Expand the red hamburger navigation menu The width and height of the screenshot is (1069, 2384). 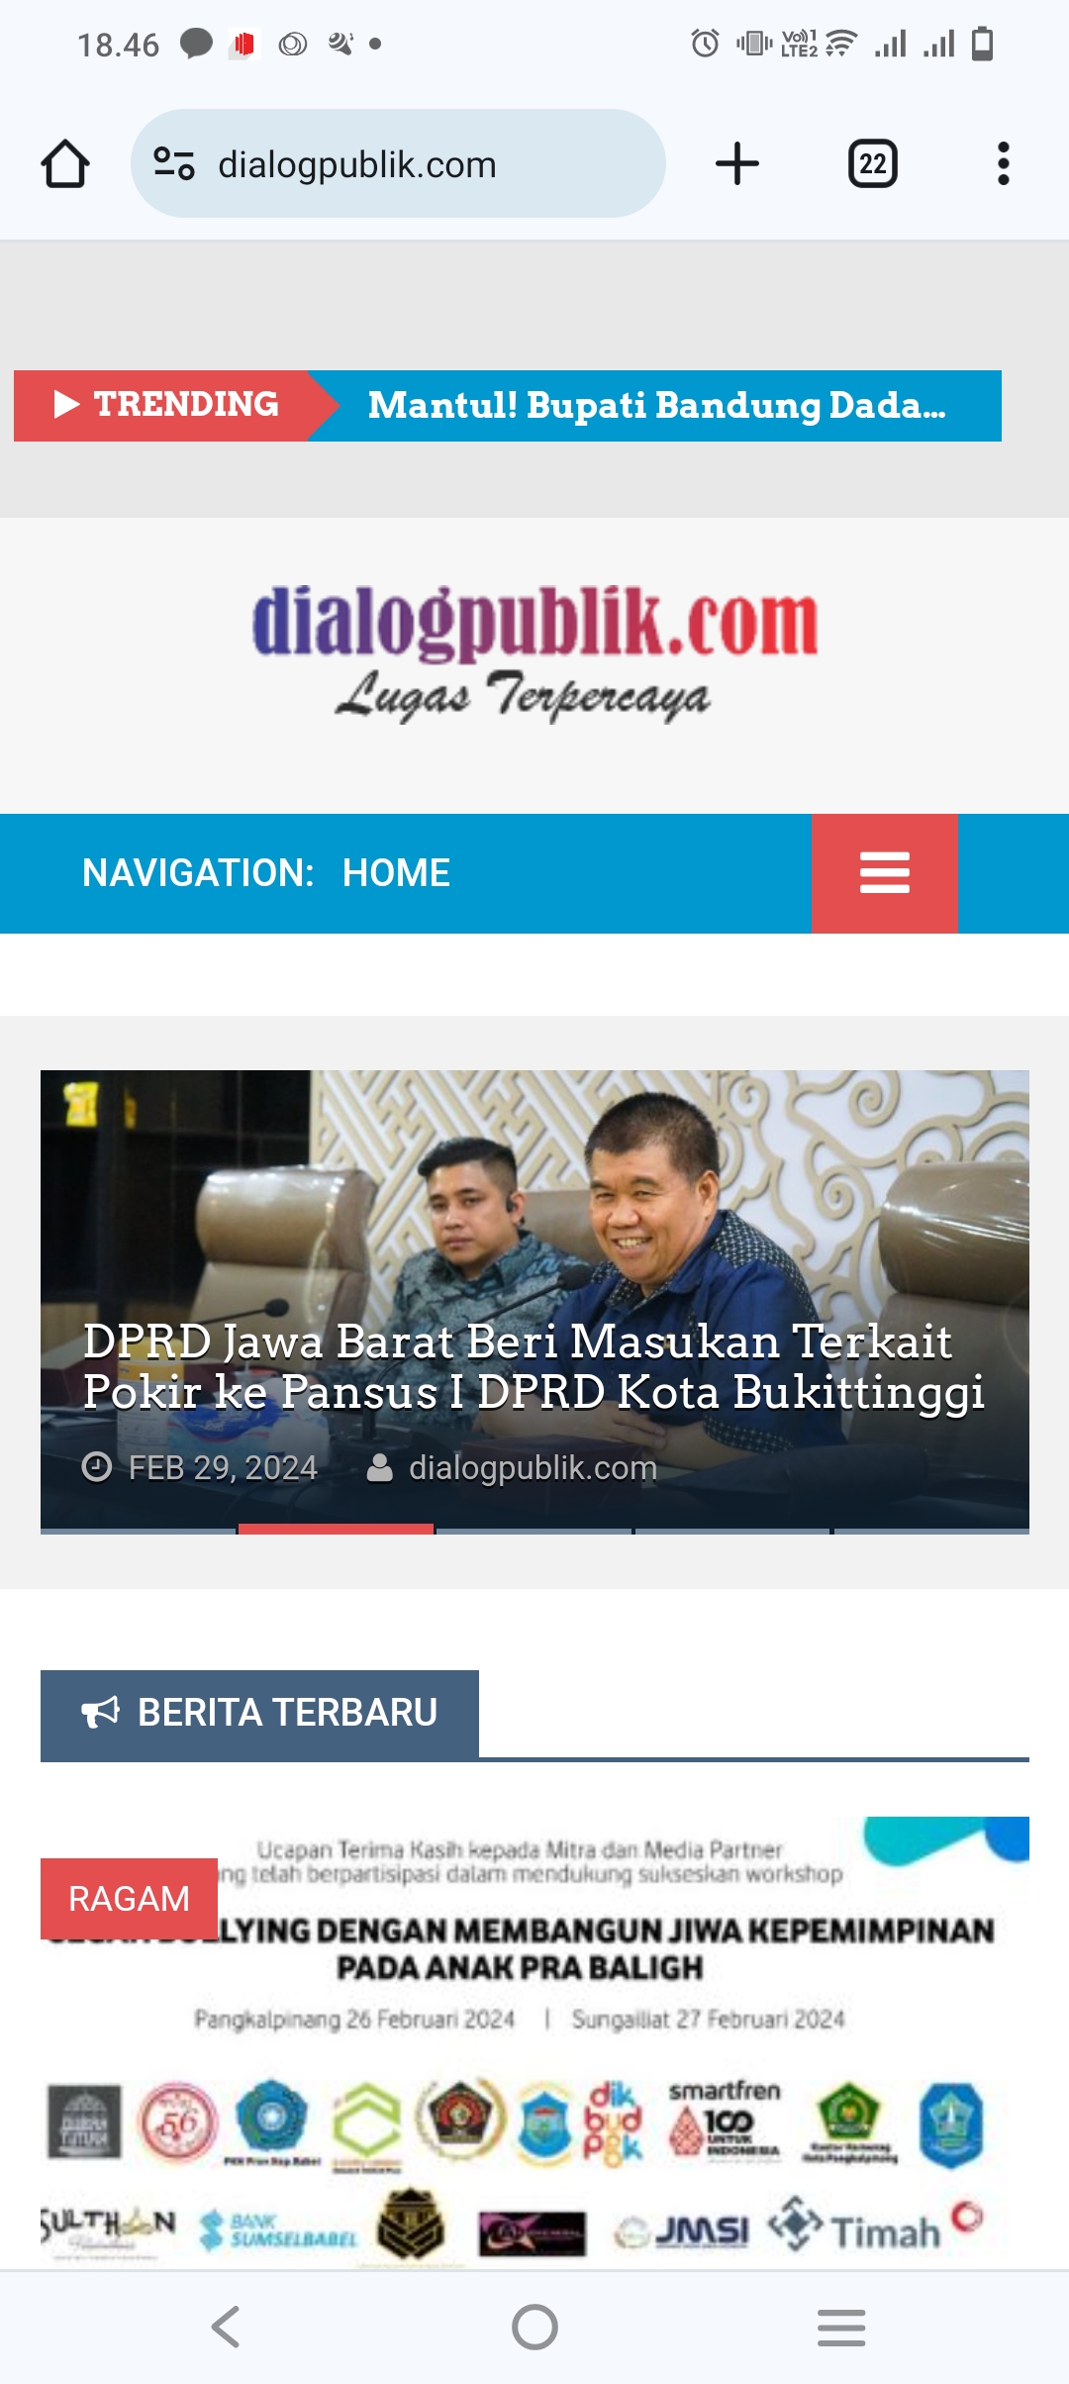(885, 873)
